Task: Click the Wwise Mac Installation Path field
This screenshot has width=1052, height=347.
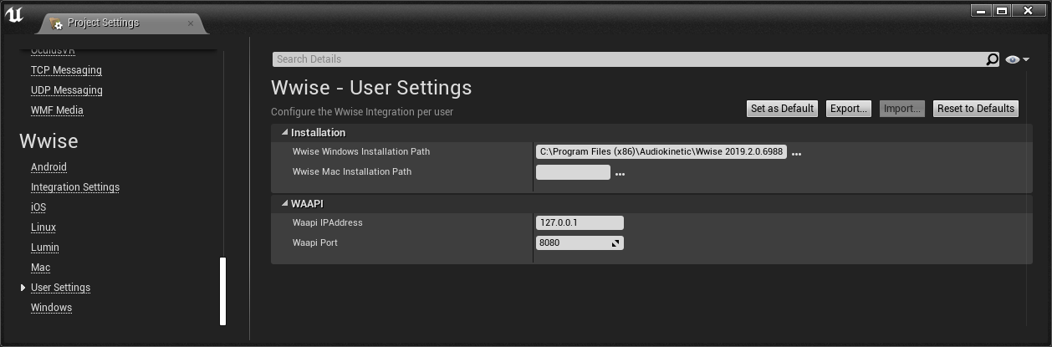Action: [x=573, y=172]
